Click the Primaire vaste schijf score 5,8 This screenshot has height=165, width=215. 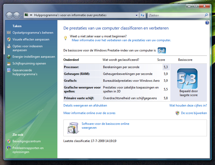[x=166, y=98]
